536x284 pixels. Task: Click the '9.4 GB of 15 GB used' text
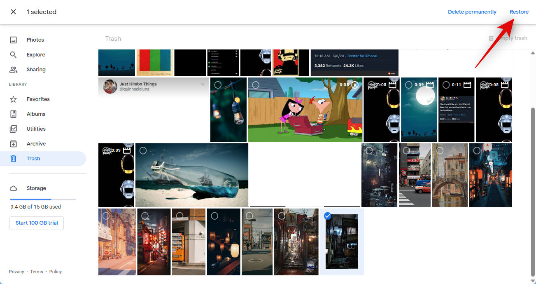[36, 207]
